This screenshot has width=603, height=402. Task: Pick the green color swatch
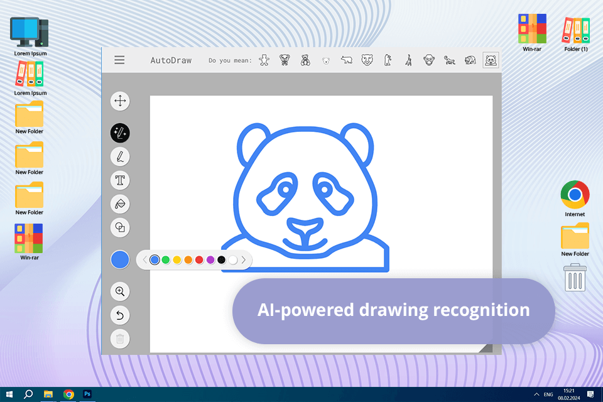coord(166,260)
